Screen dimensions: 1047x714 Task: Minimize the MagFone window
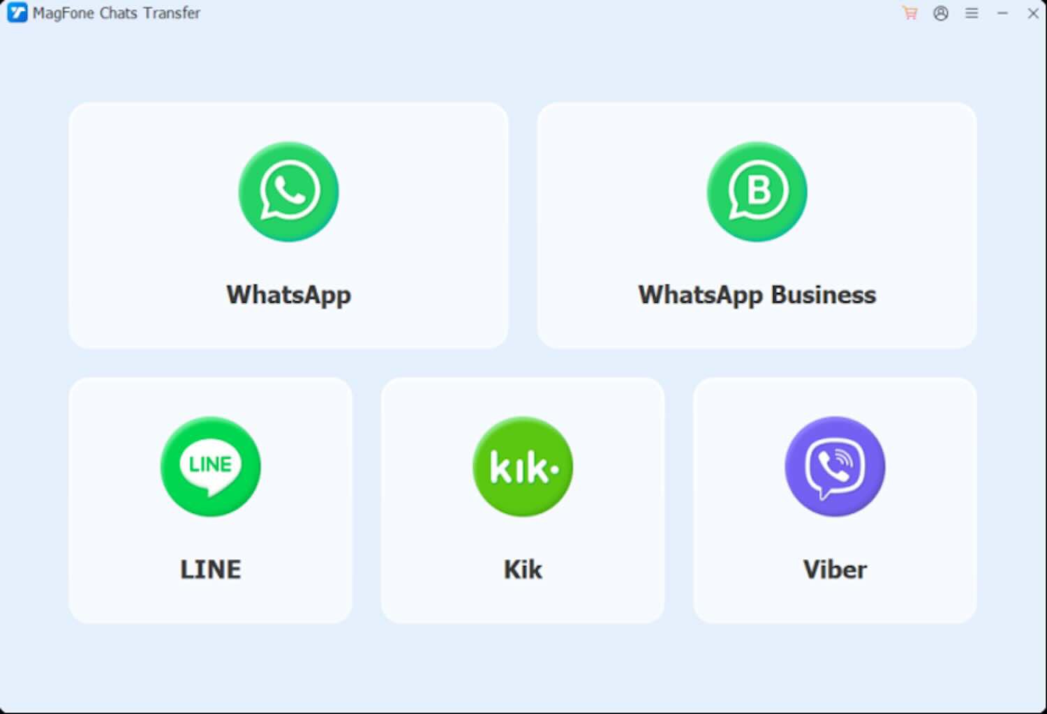[x=1002, y=13]
